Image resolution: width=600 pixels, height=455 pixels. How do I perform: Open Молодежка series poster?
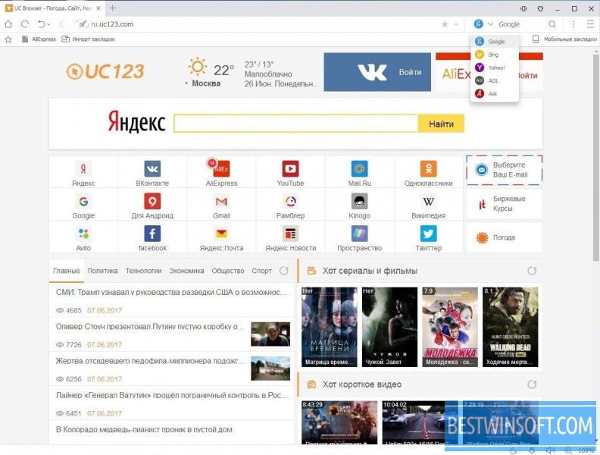(x=450, y=327)
